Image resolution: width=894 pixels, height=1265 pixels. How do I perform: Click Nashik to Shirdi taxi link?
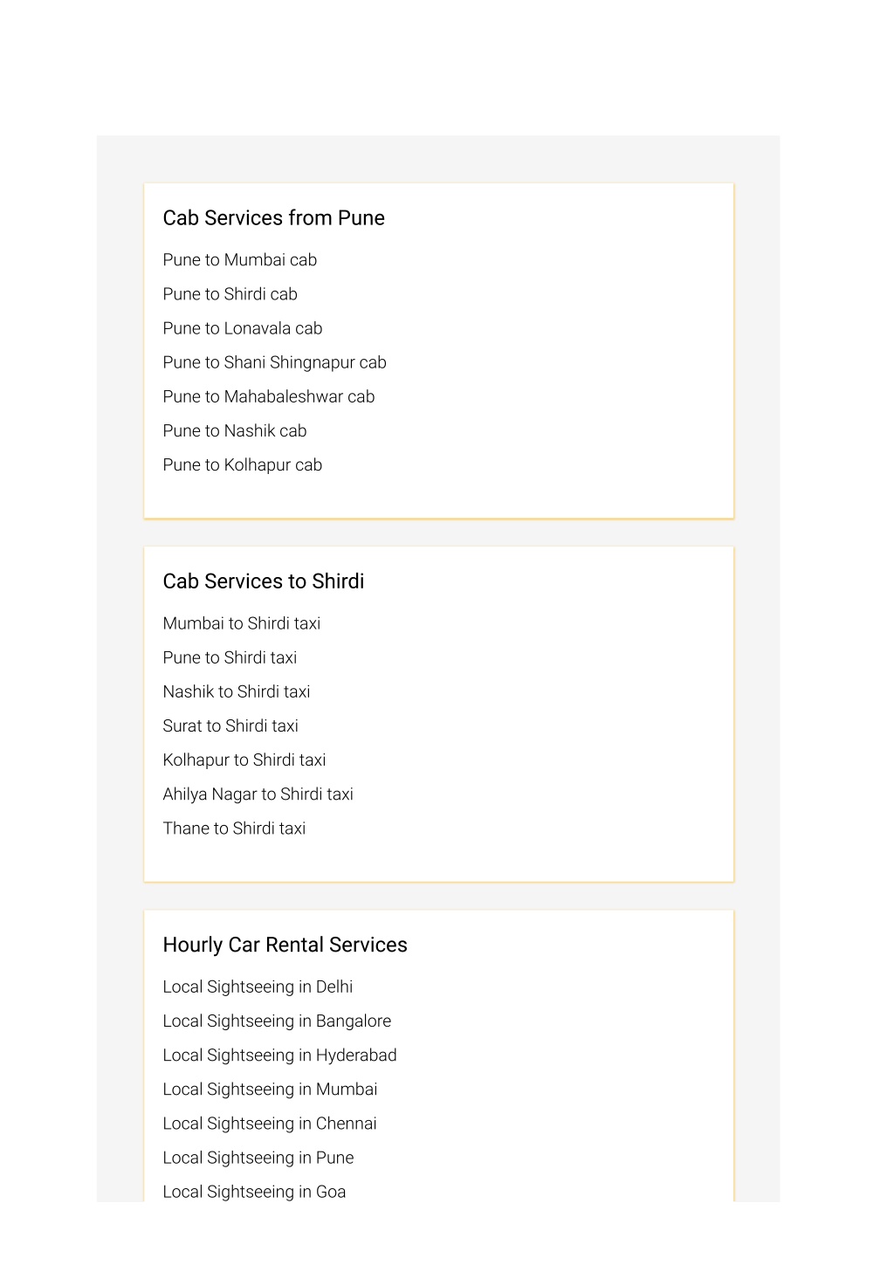[x=236, y=691]
